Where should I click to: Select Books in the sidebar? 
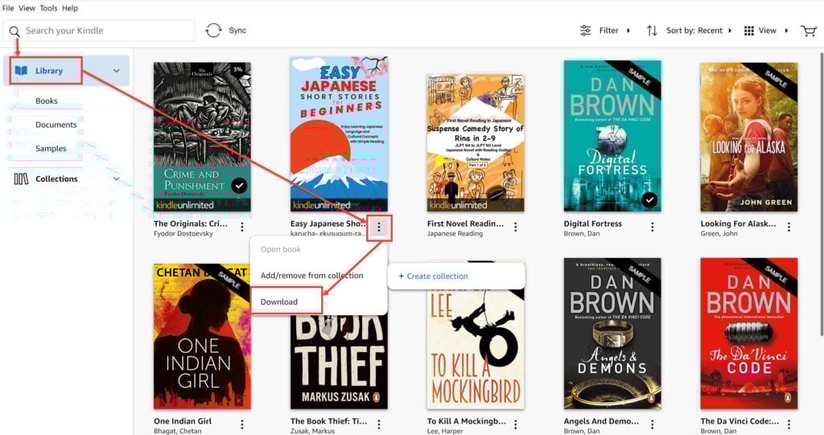[x=46, y=101]
